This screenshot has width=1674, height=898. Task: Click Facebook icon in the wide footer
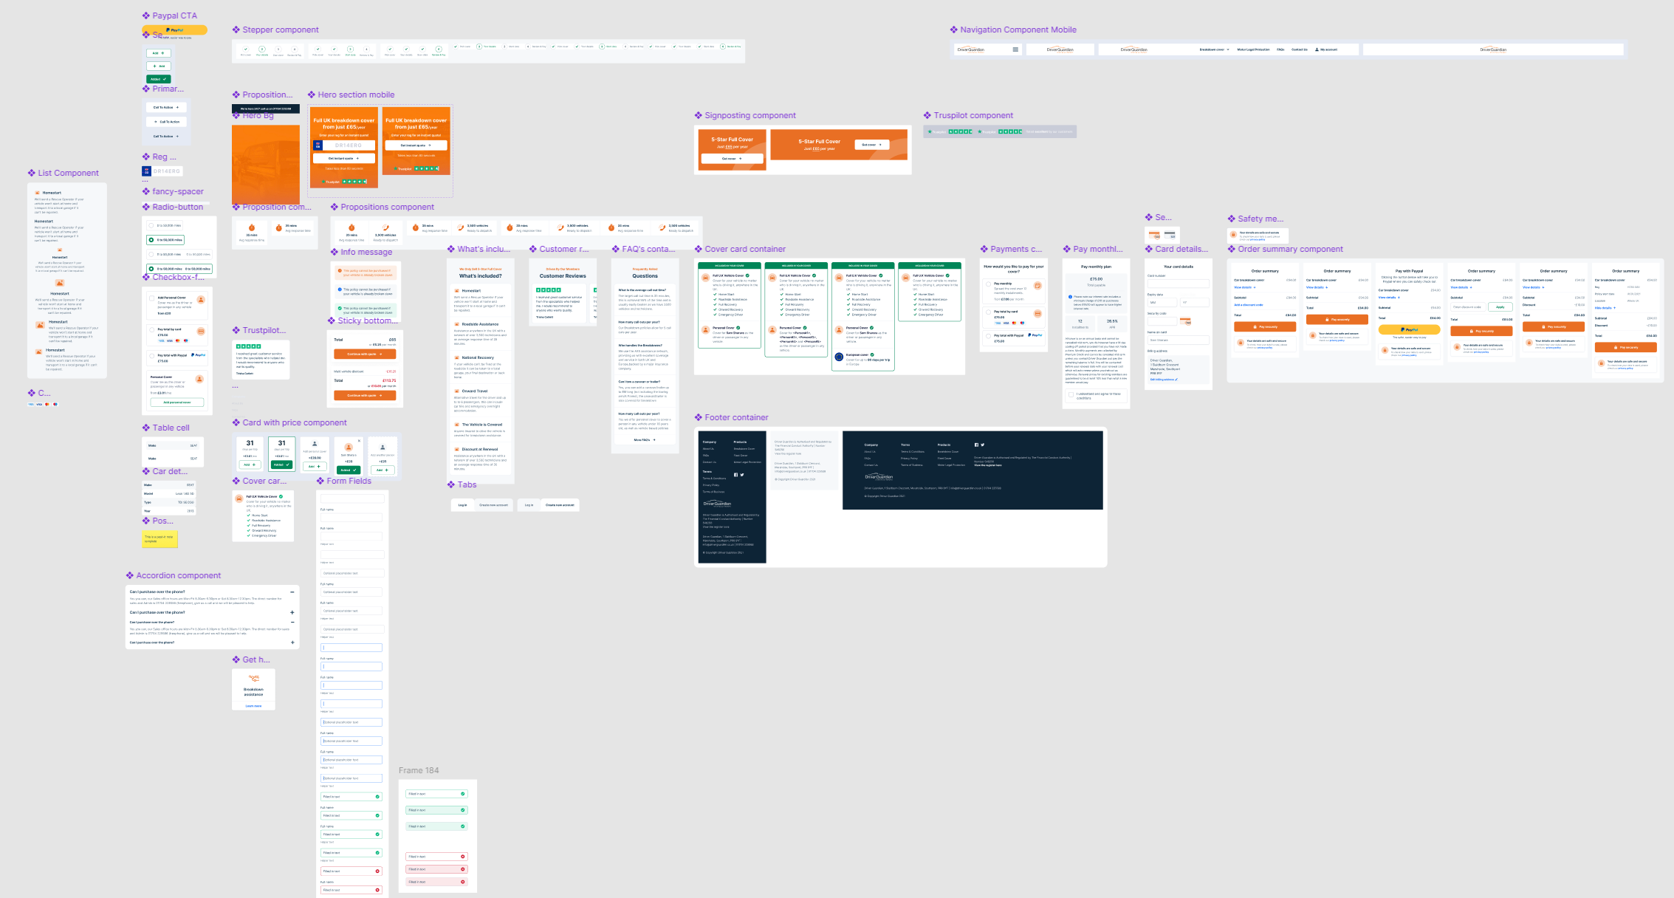[x=976, y=445]
